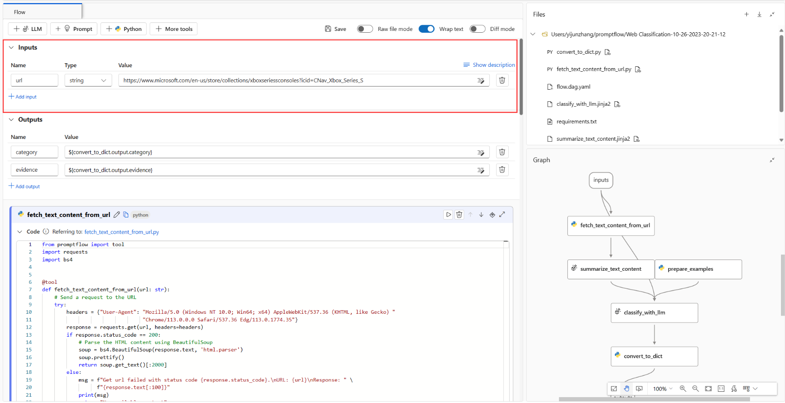Add a new file in Files panel
This screenshot has height=403, width=785.
pyautogui.click(x=746, y=14)
